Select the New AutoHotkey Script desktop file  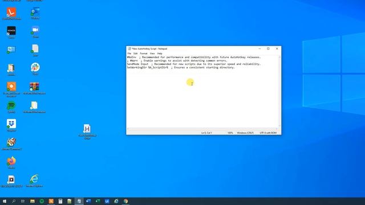[x=87, y=132]
